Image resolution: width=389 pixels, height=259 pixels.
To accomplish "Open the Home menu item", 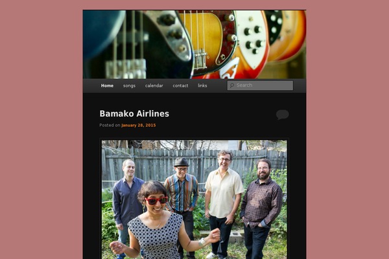I will coord(107,85).
